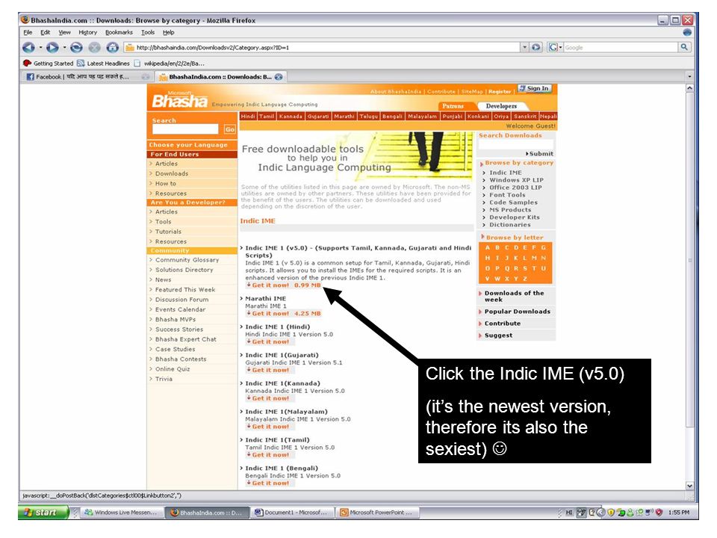Open the Indic IME 1 (Bengali) link
Viewport: 717px width, 538px height.
tap(282, 468)
